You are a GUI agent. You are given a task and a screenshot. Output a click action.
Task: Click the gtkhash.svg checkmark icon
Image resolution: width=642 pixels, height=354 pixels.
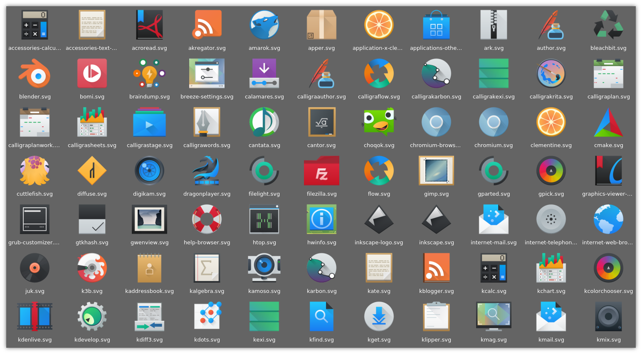(x=92, y=219)
